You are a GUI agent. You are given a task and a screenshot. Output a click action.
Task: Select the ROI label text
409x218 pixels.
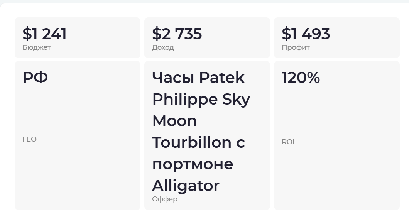[x=288, y=142]
